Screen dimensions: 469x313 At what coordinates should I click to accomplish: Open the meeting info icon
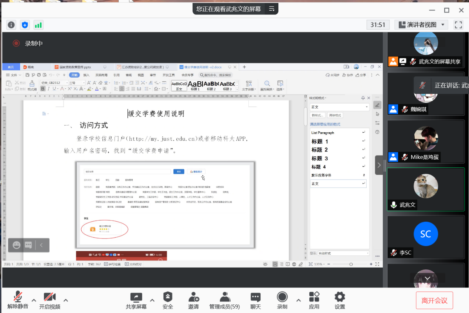(x=11, y=25)
